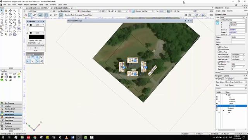Open the Windows Start menu
The width and height of the screenshot is (248, 140).
click(3, 137)
